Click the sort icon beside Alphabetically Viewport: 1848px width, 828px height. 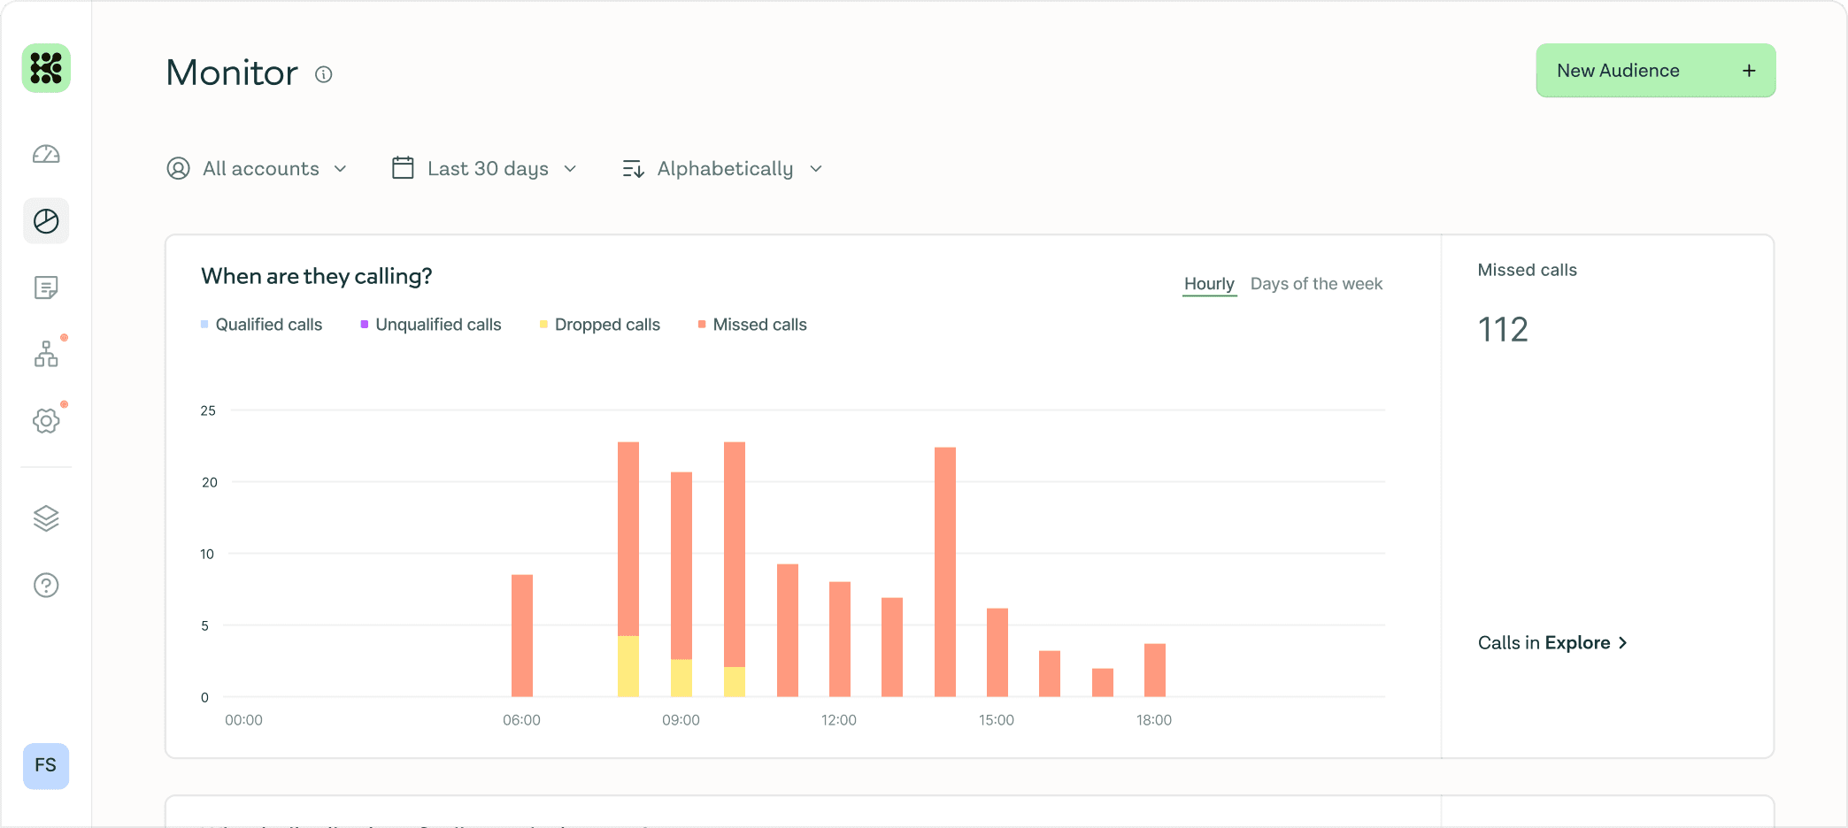(x=633, y=169)
